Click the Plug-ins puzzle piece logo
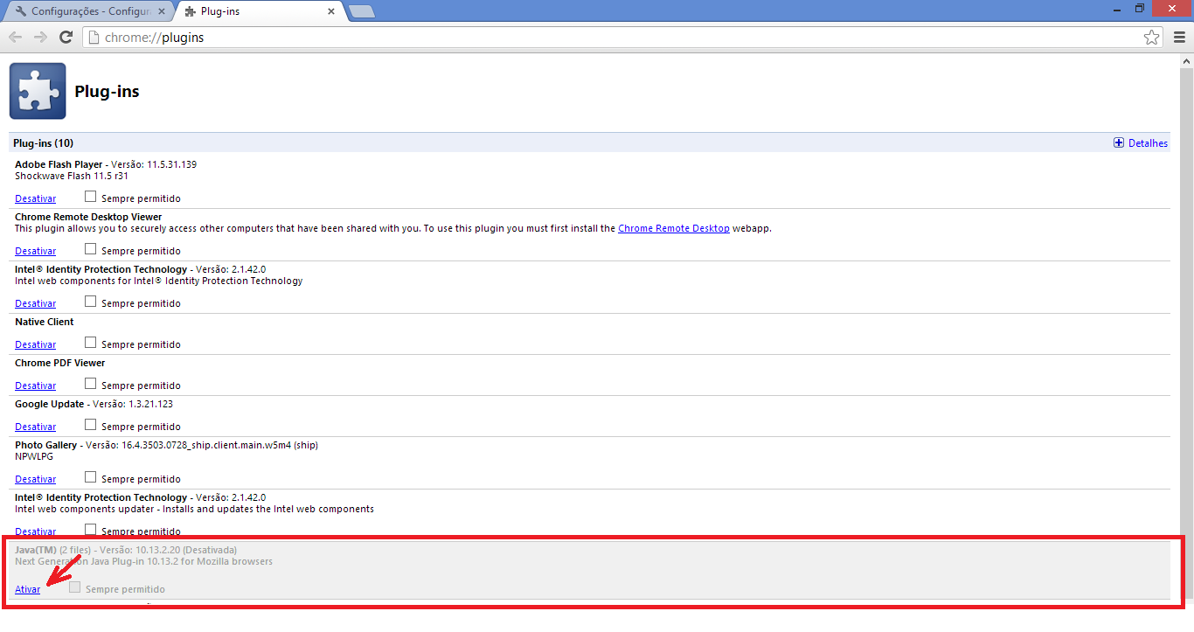 [38, 91]
